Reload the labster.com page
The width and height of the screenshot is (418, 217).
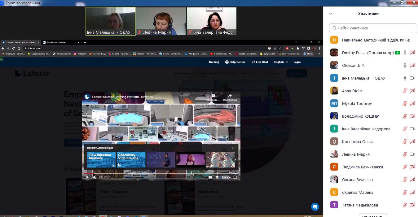[x=14, y=48]
